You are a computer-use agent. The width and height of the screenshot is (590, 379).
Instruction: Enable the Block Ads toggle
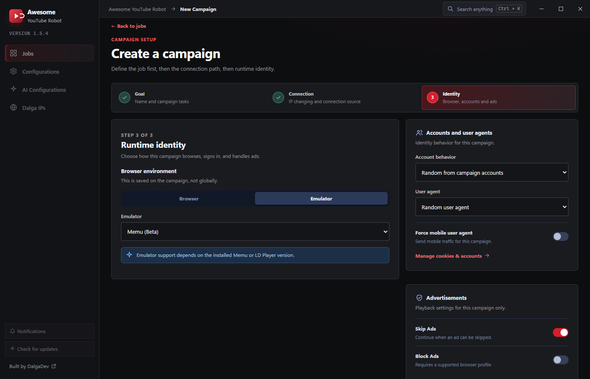click(x=560, y=360)
